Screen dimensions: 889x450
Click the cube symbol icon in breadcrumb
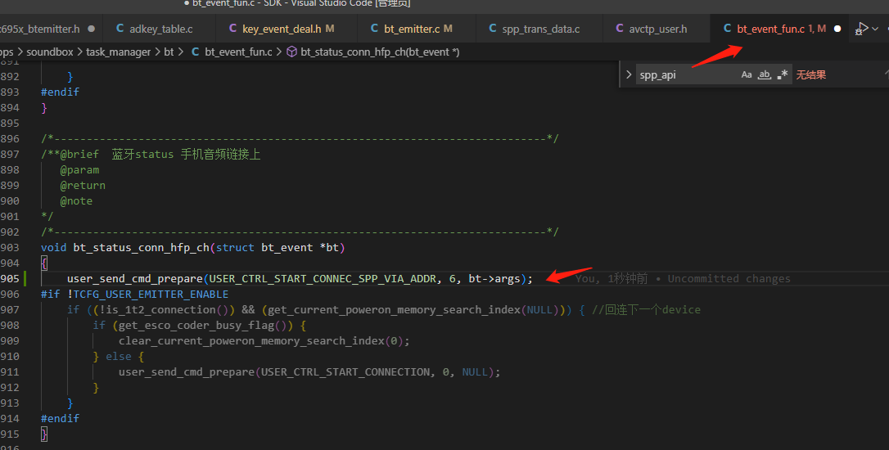(x=292, y=52)
